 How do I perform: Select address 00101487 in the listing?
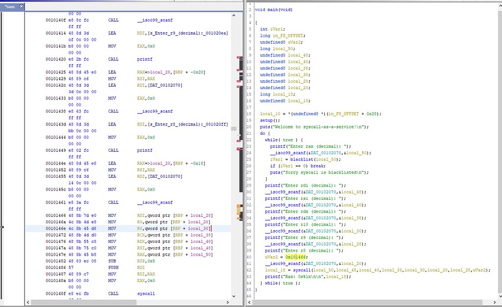pyautogui.click(x=55, y=274)
